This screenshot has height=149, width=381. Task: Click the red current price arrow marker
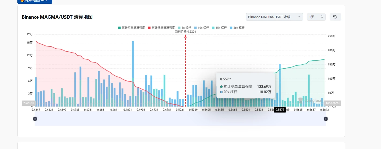point(185,36)
